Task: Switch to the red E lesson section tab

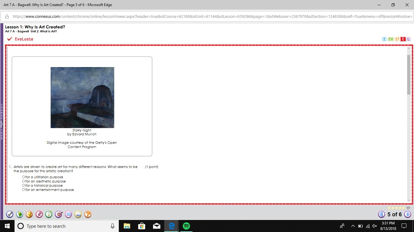Action: [403, 39]
